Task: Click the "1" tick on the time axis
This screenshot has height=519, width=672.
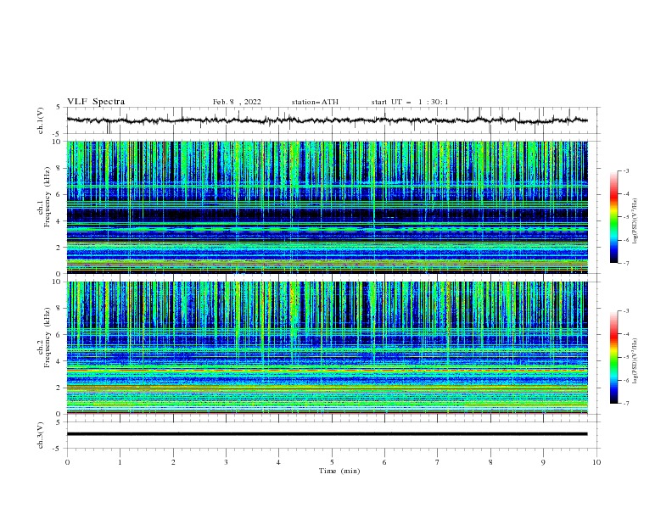Action: point(120,462)
